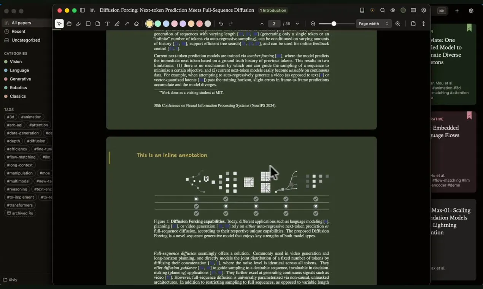The width and height of the screenshot is (483, 289).
Task: Select the sticky note tool
Action: (98, 24)
